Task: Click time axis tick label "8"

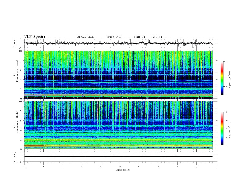Action: pyautogui.click(x=177, y=167)
